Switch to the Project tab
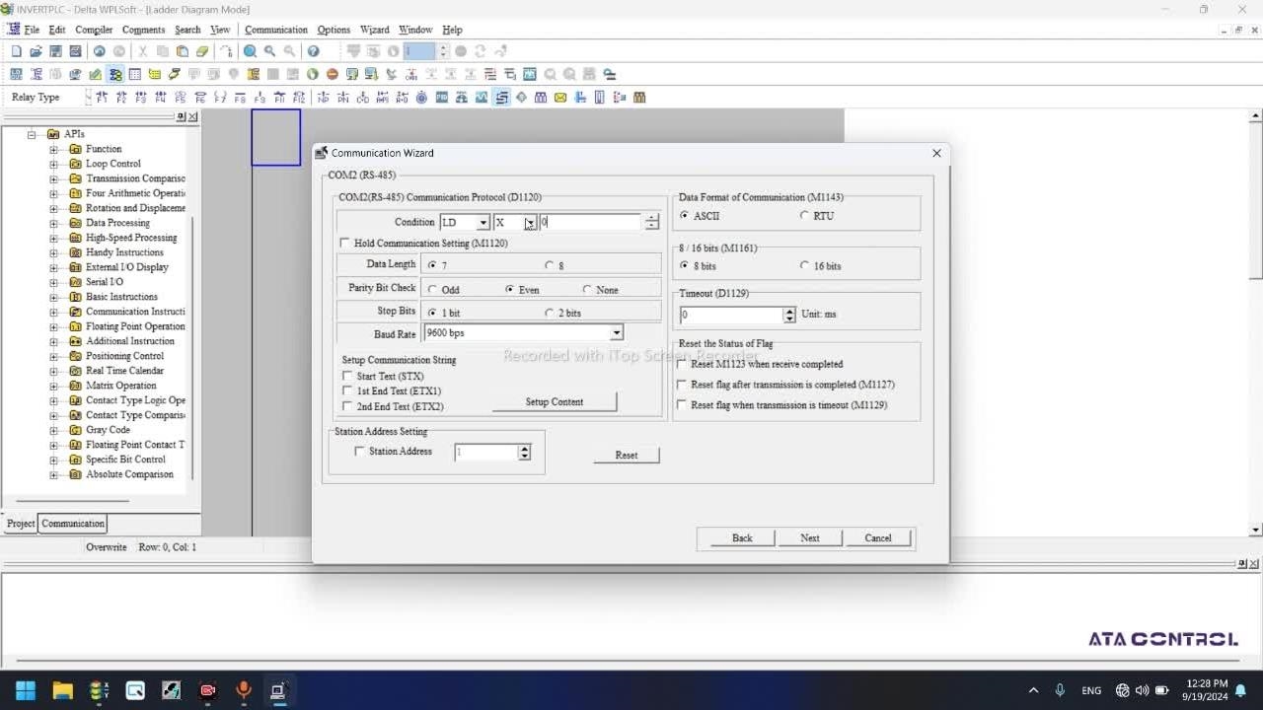Screen dimensions: 1263x710 click(21, 524)
